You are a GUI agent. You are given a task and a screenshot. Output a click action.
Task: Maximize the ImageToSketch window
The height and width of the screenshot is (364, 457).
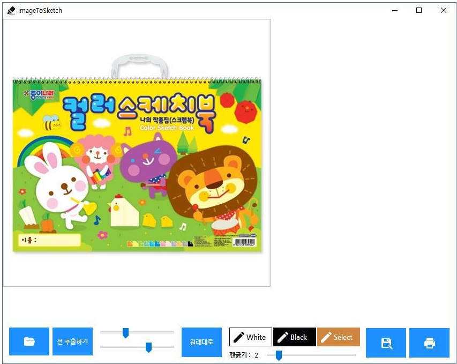[419, 10]
